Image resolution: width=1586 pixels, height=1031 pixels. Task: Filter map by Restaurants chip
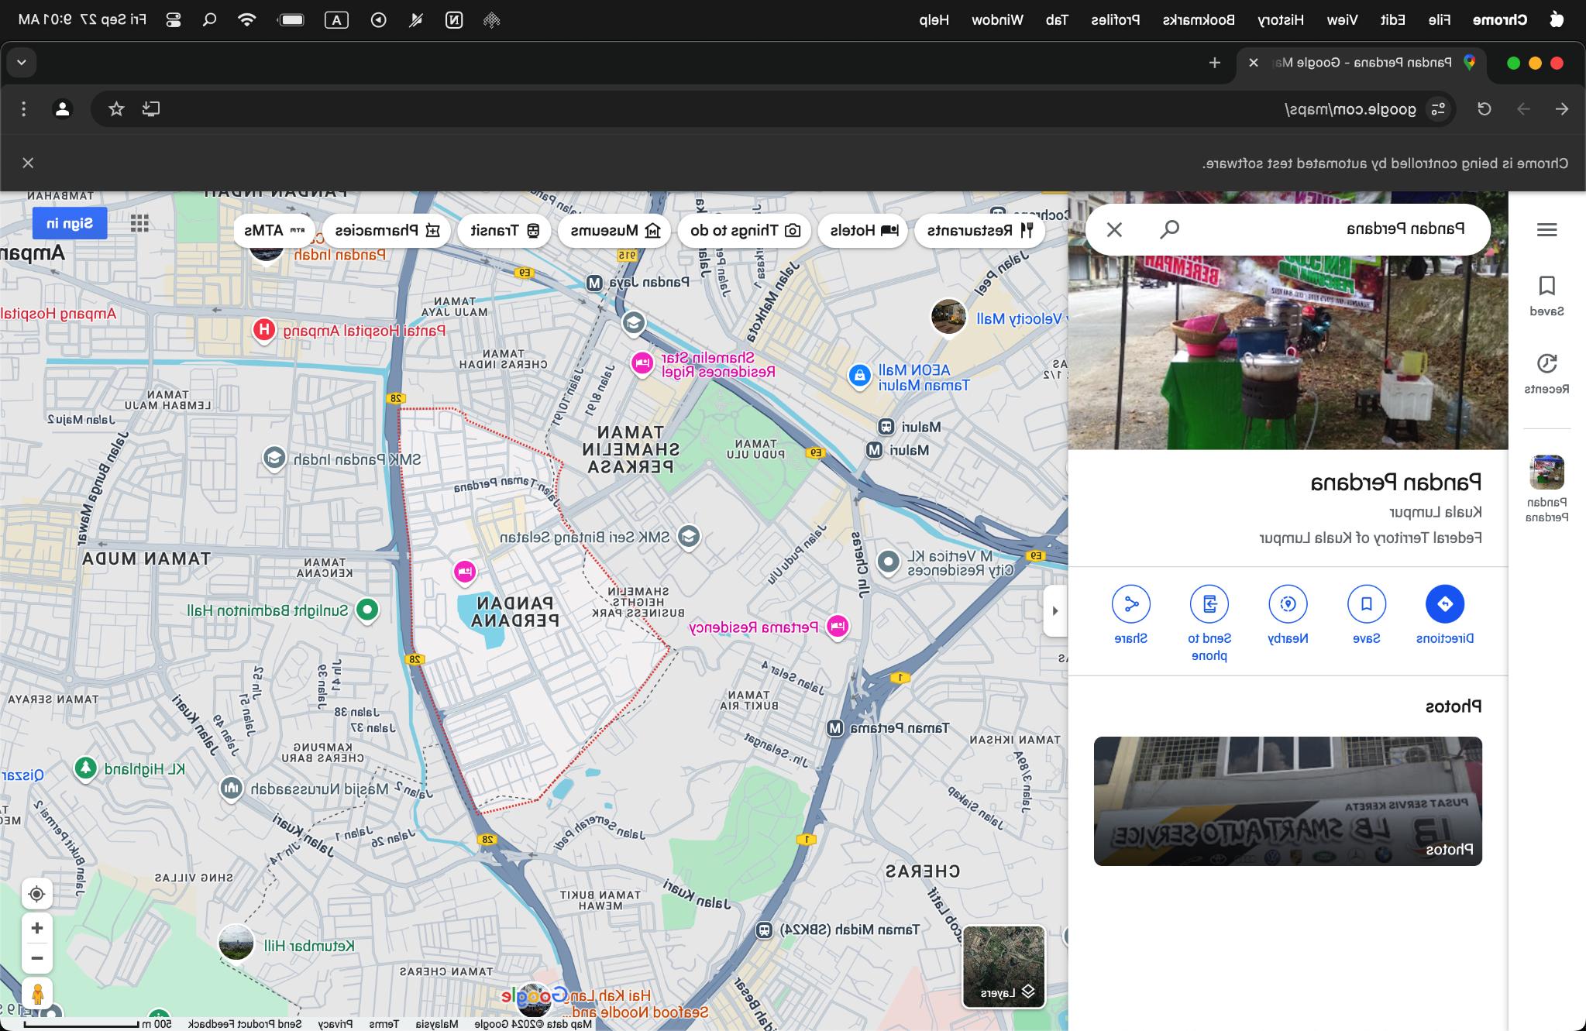coord(980,231)
